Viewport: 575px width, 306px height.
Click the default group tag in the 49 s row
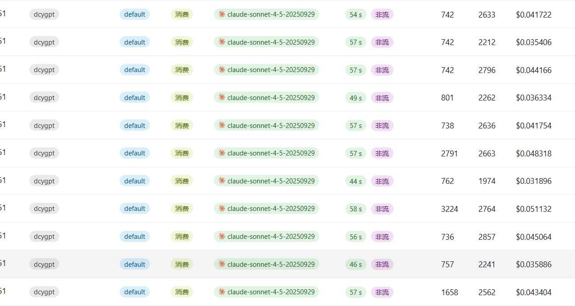(134, 98)
